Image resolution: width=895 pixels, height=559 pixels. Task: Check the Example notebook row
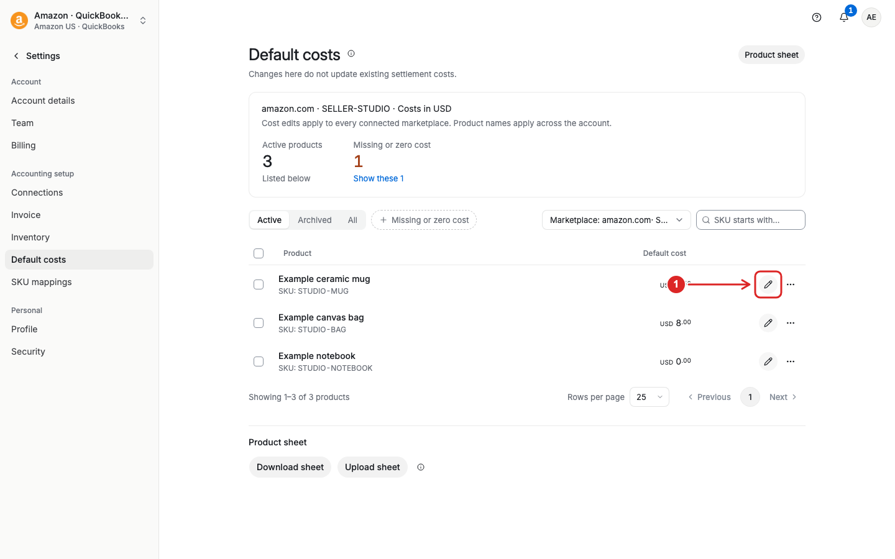(259, 361)
